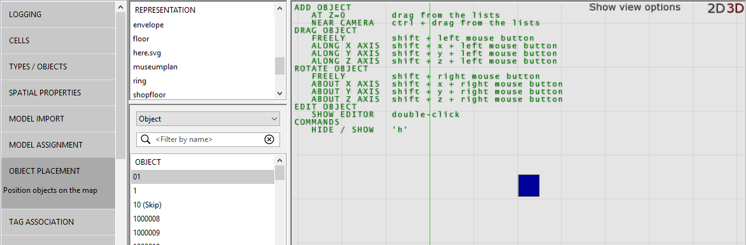Select the OBJECT PLACEMENT section
Image resolution: width=746 pixels, height=245 pixels.
click(58, 184)
